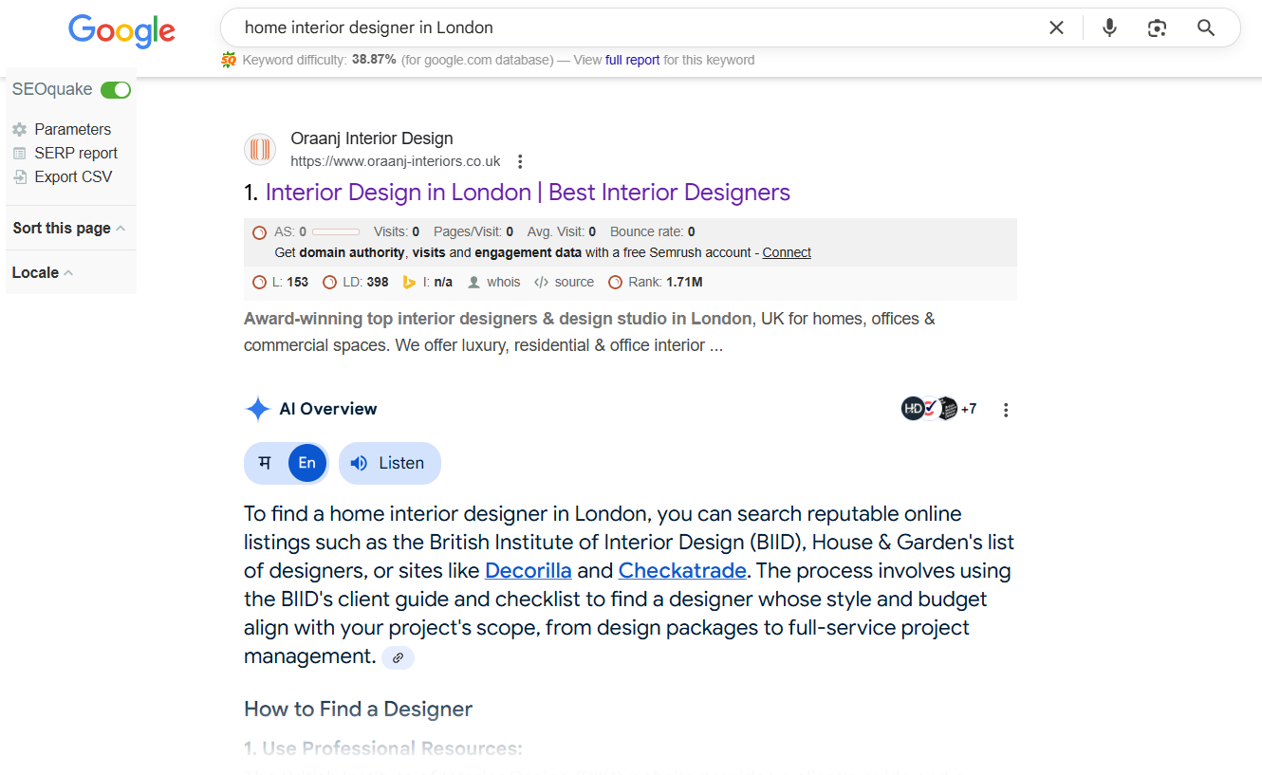Image resolution: width=1262 pixels, height=775 pixels.
Task: Export results as CSV
Action: coord(73,176)
